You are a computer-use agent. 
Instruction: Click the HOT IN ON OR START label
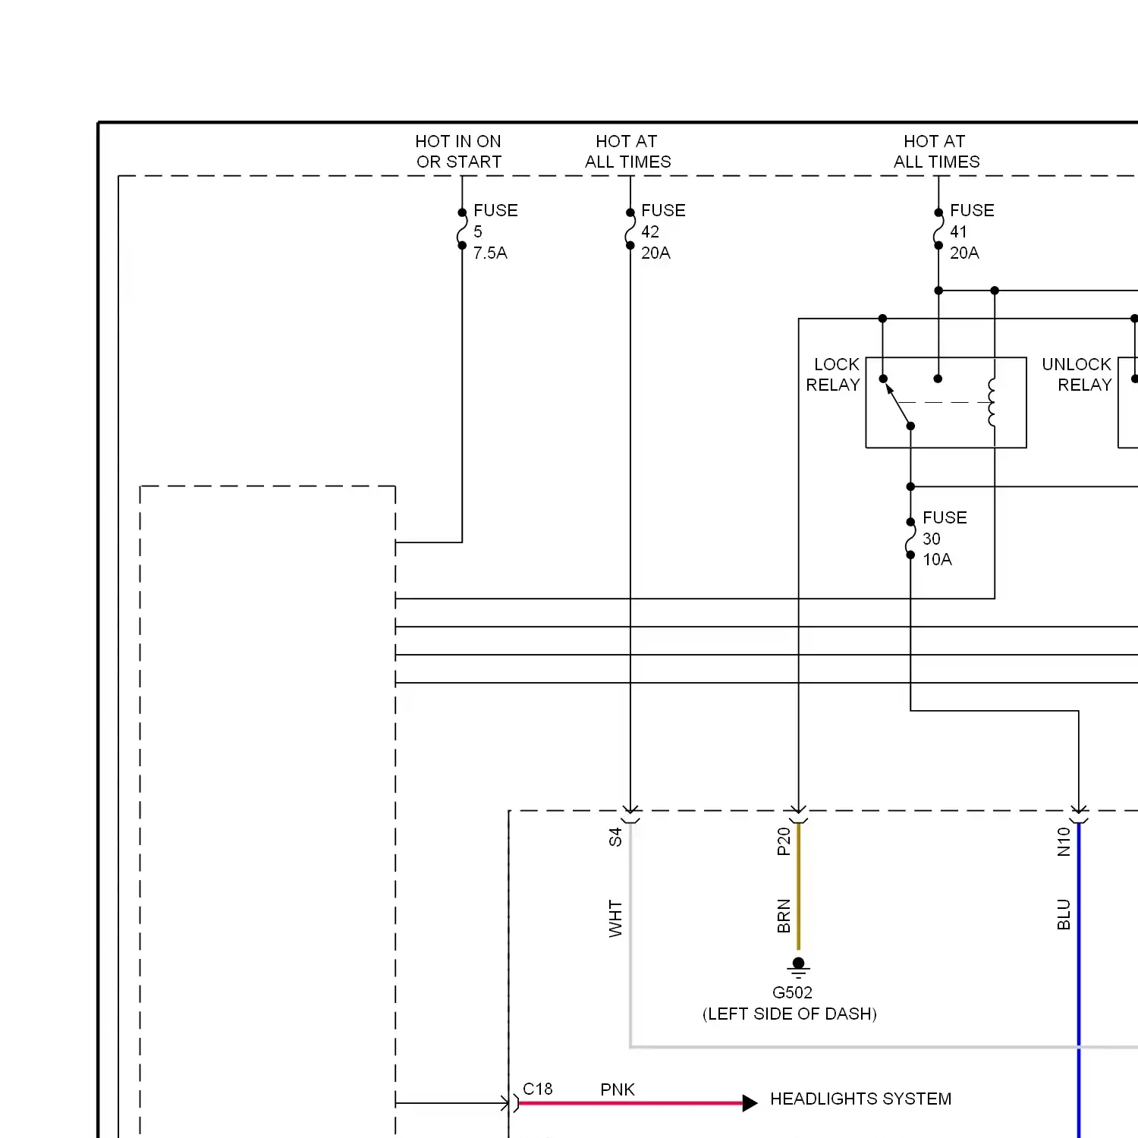[458, 152]
